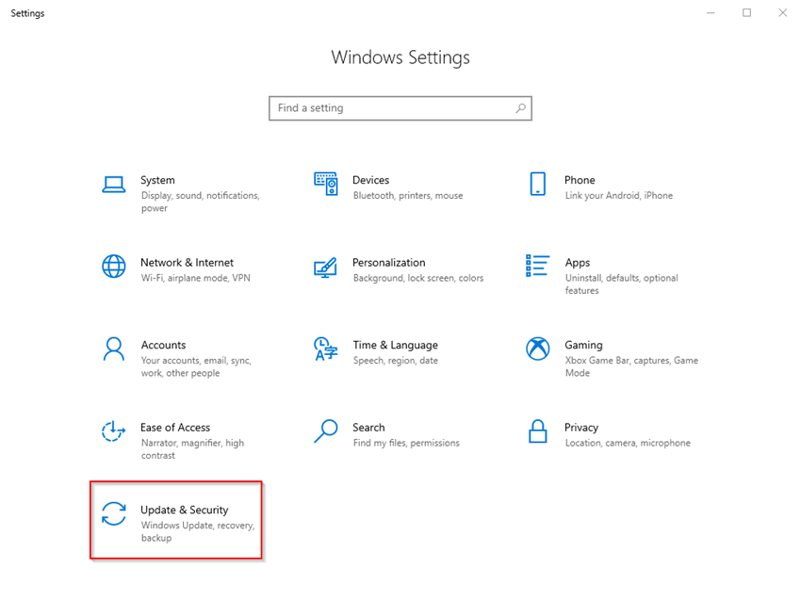Click the Devices keyboard icon
Screen dimensions: 801x600
click(325, 185)
